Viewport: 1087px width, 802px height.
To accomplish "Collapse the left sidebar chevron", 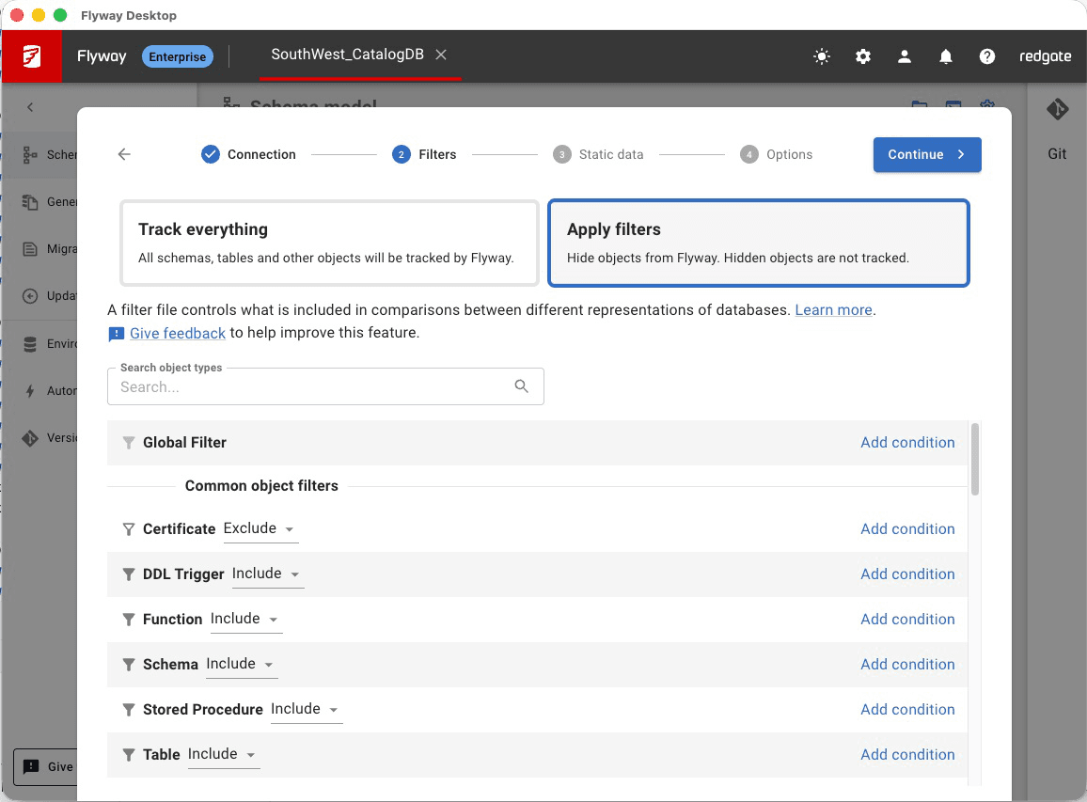I will point(30,107).
